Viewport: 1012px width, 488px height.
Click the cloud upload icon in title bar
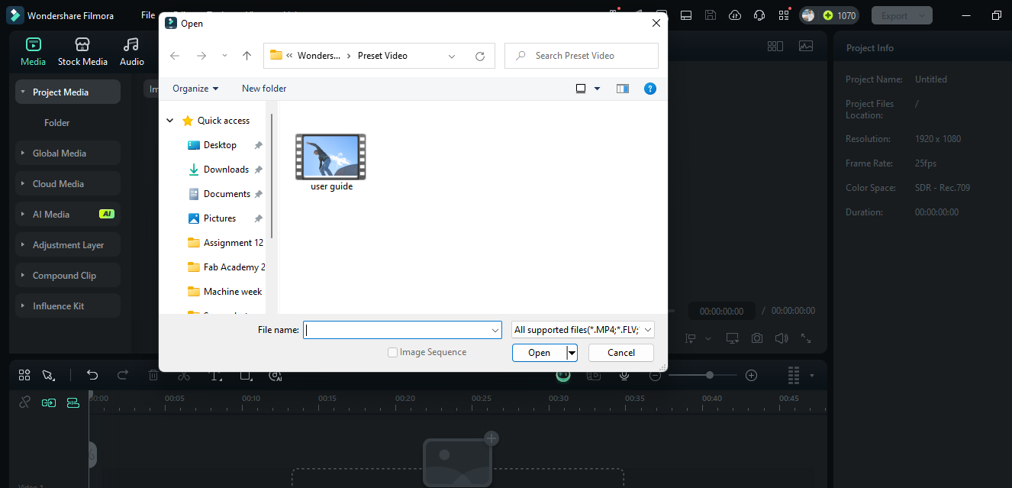(x=734, y=15)
